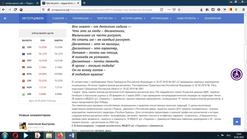
Task: Click the address bar URL field
Action: (102, 10)
